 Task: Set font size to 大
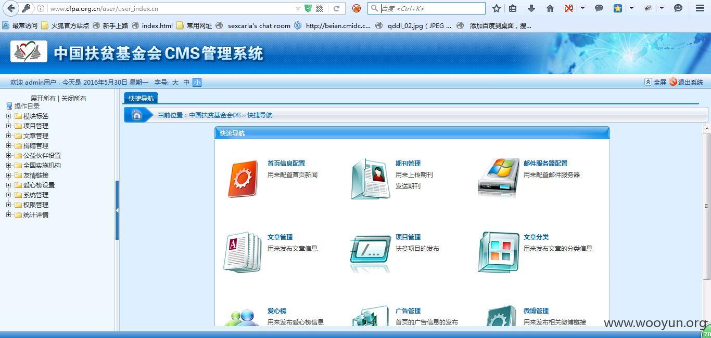click(175, 82)
